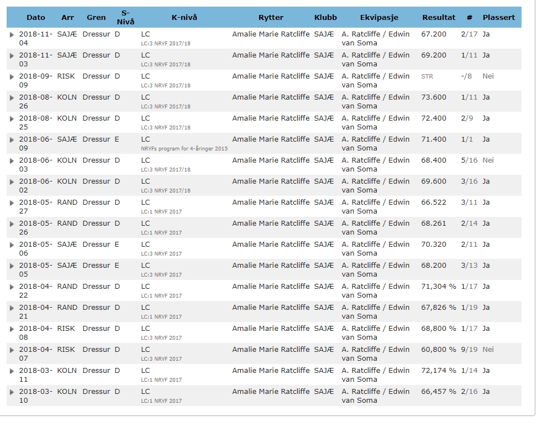Click 'LC:3 NRYF 2017' in 2018-05-06 row

click(161, 254)
